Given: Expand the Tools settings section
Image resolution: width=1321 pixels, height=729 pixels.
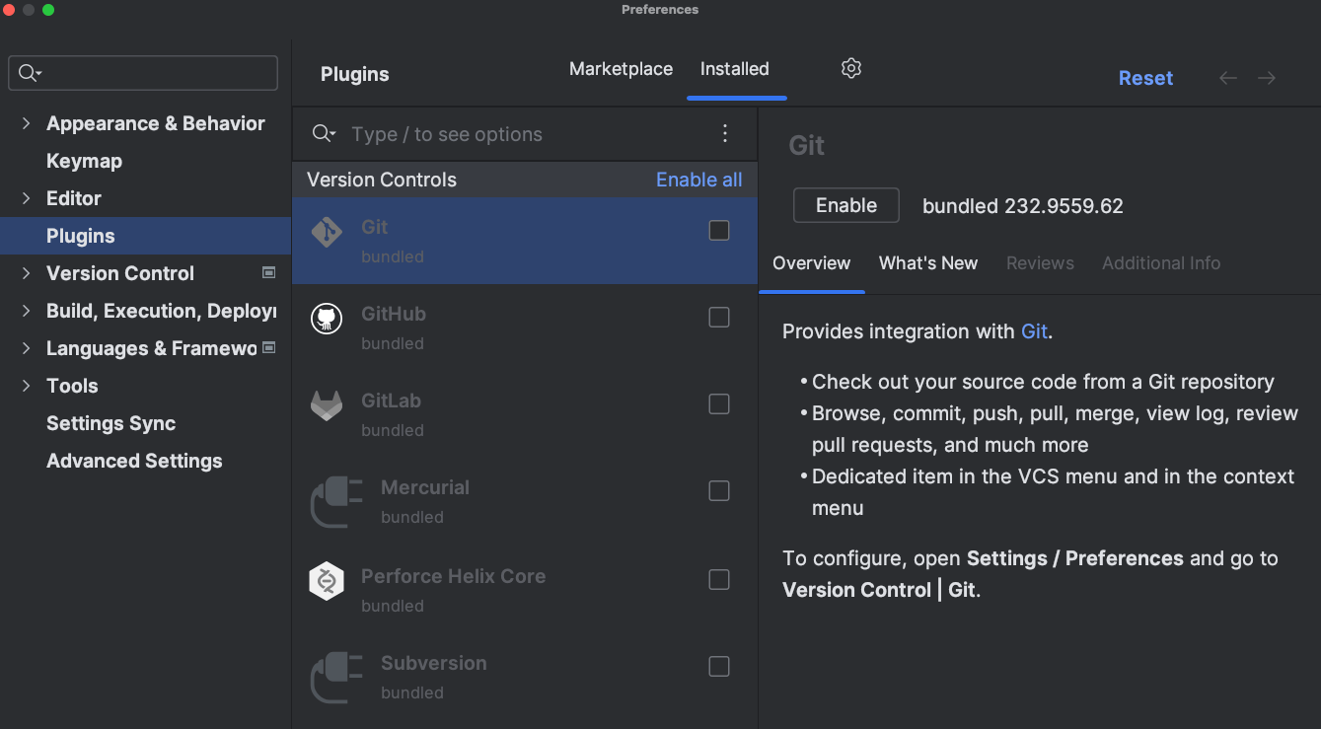Looking at the screenshot, I should (x=26, y=386).
